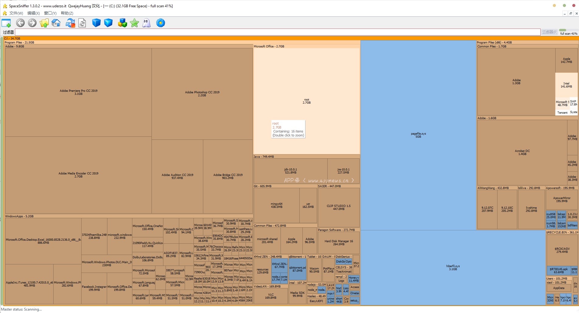Open the 窗口(Y) menu
The image size is (579, 313).
(50, 13)
